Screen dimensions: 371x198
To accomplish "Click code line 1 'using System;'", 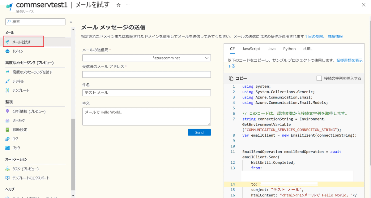I will [x=257, y=86].
